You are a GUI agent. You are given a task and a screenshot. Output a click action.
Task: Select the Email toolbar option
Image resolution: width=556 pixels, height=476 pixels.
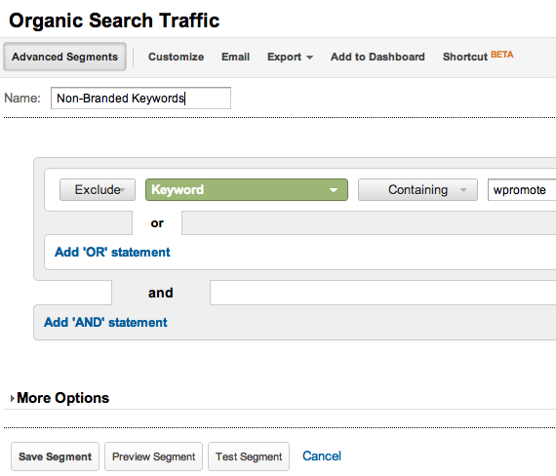[235, 57]
